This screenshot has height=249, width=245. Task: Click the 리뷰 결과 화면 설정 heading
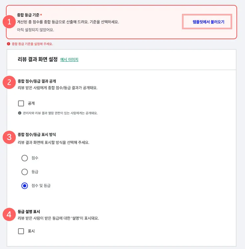37,59
